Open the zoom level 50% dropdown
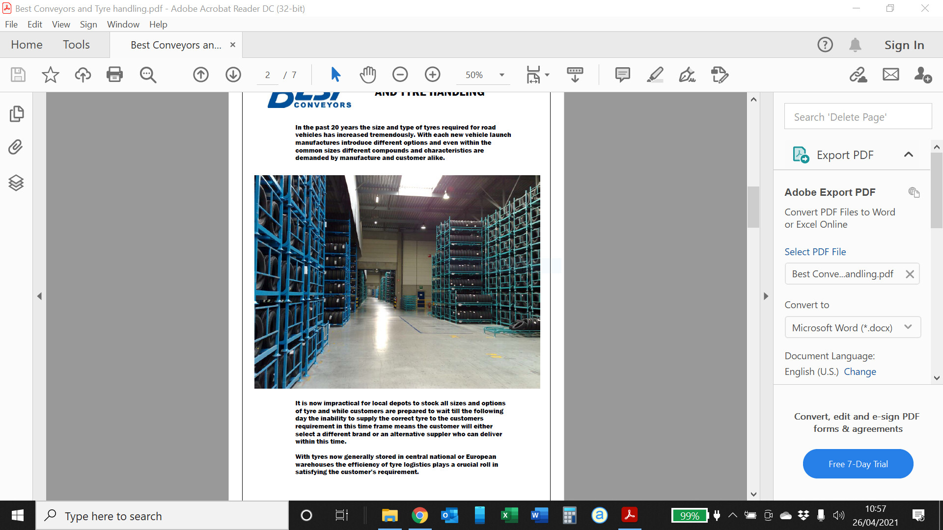 (x=501, y=75)
